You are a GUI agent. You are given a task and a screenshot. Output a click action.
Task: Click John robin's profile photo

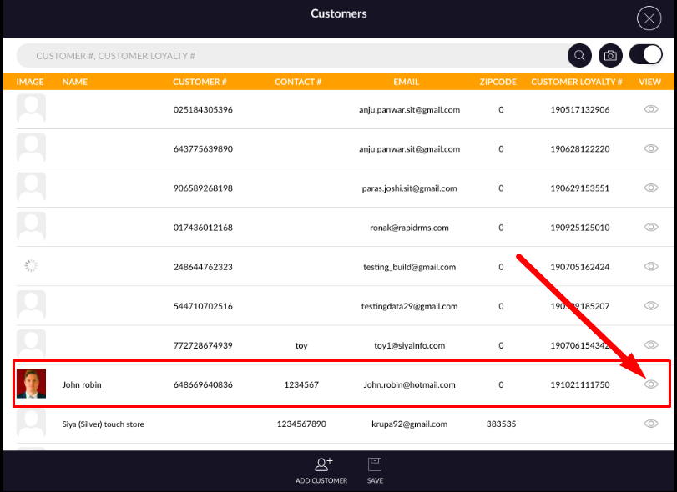[x=31, y=384]
